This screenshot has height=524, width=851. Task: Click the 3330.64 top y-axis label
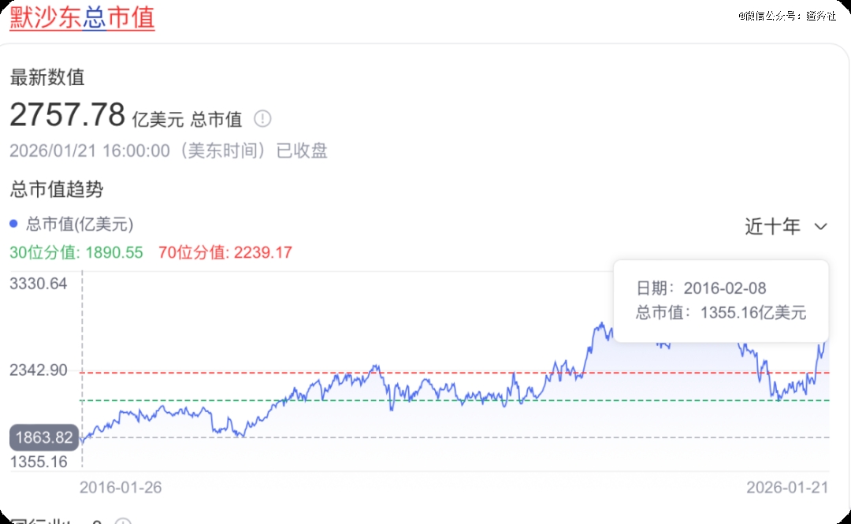tap(39, 284)
